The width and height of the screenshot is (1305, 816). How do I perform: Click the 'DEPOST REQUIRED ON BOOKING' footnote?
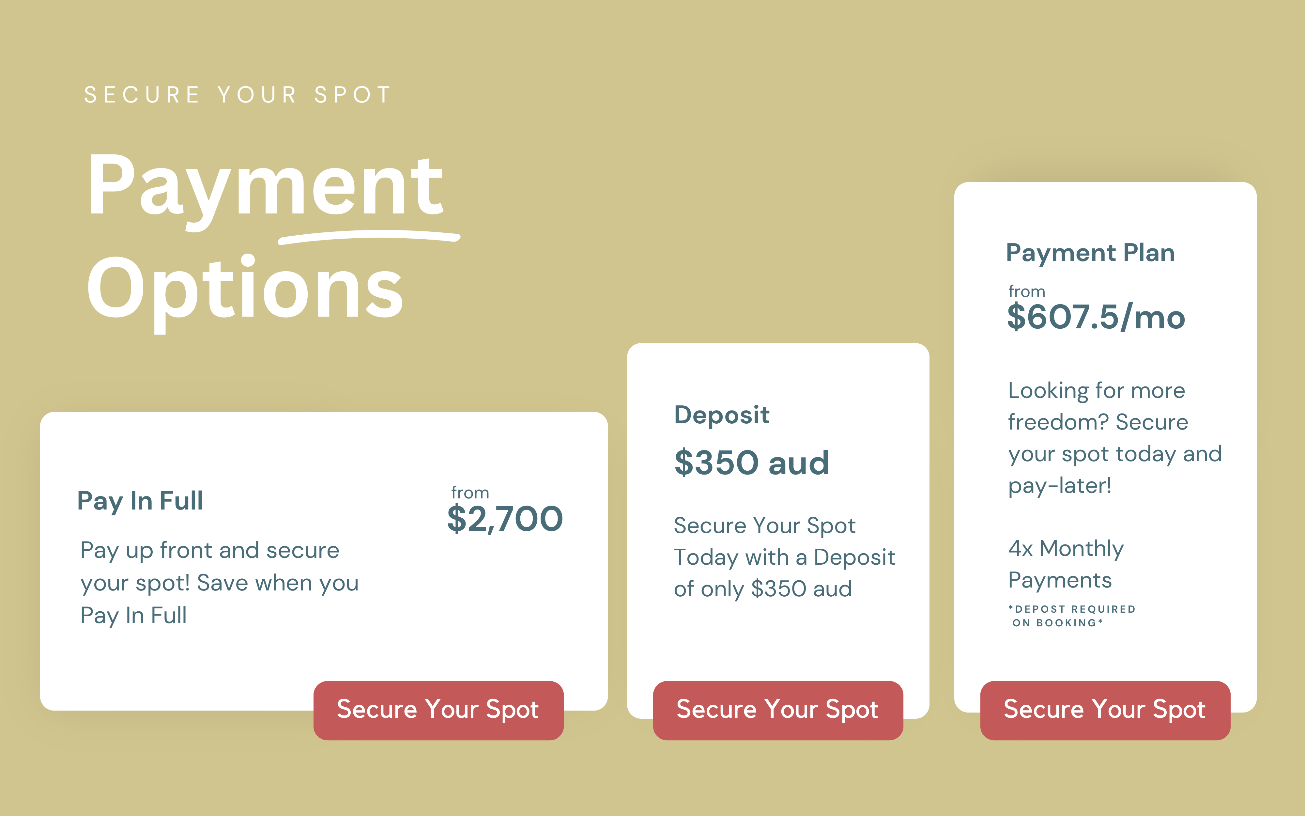click(x=1071, y=616)
